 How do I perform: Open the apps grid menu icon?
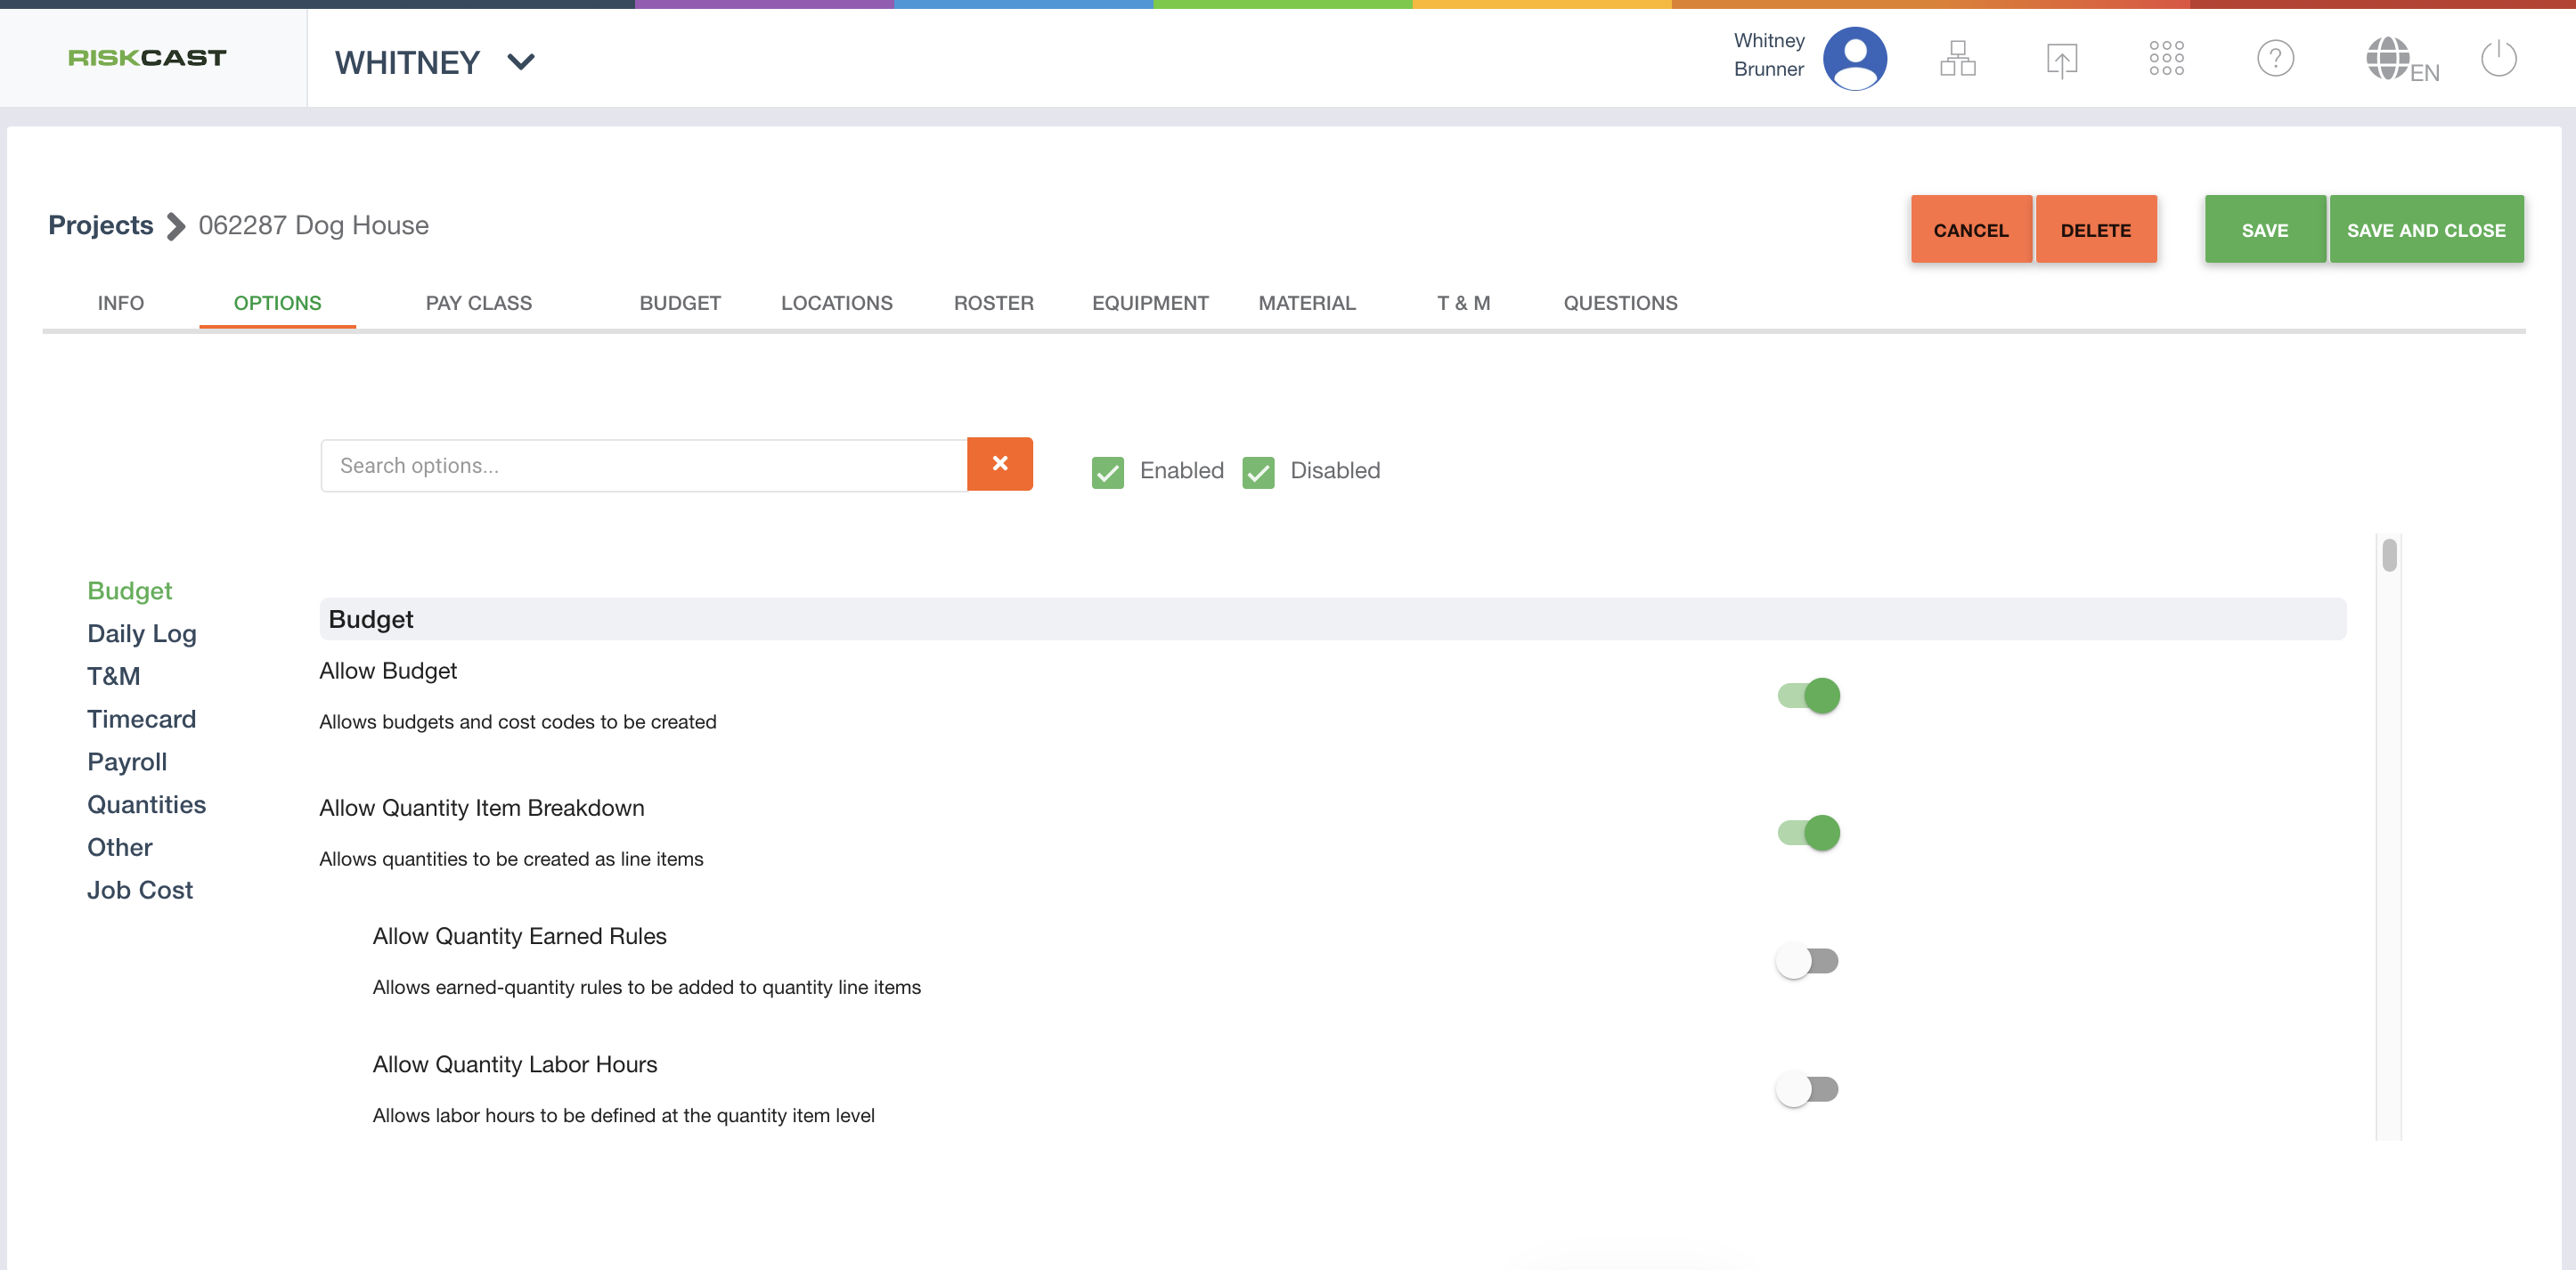pos(2166,58)
